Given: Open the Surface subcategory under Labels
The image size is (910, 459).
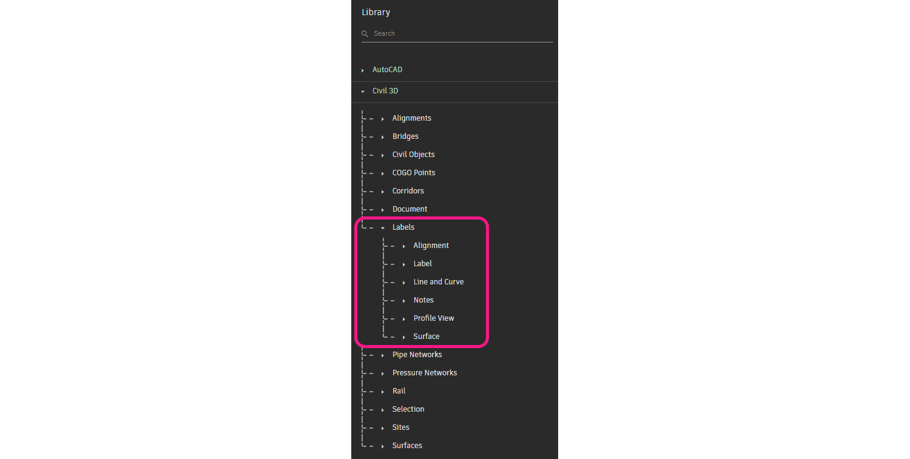Looking at the screenshot, I should 426,337.
